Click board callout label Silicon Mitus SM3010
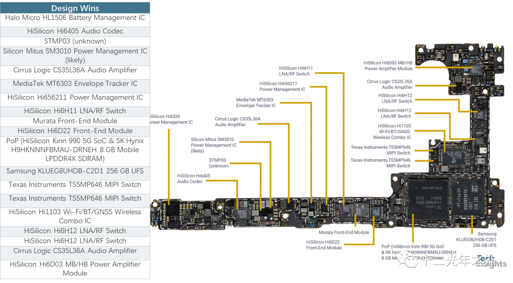The height and width of the screenshot is (283, 513). [x=213, y=145]
